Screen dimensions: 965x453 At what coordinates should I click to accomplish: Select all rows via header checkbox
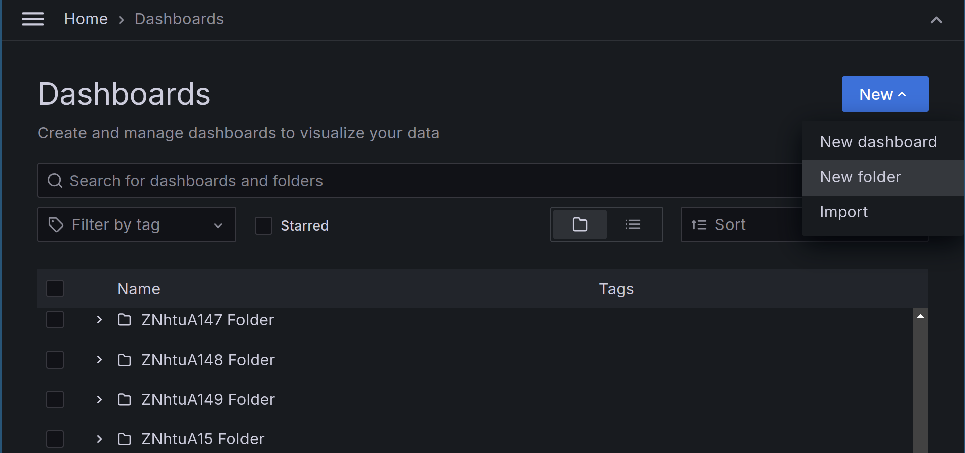[55, 288]
